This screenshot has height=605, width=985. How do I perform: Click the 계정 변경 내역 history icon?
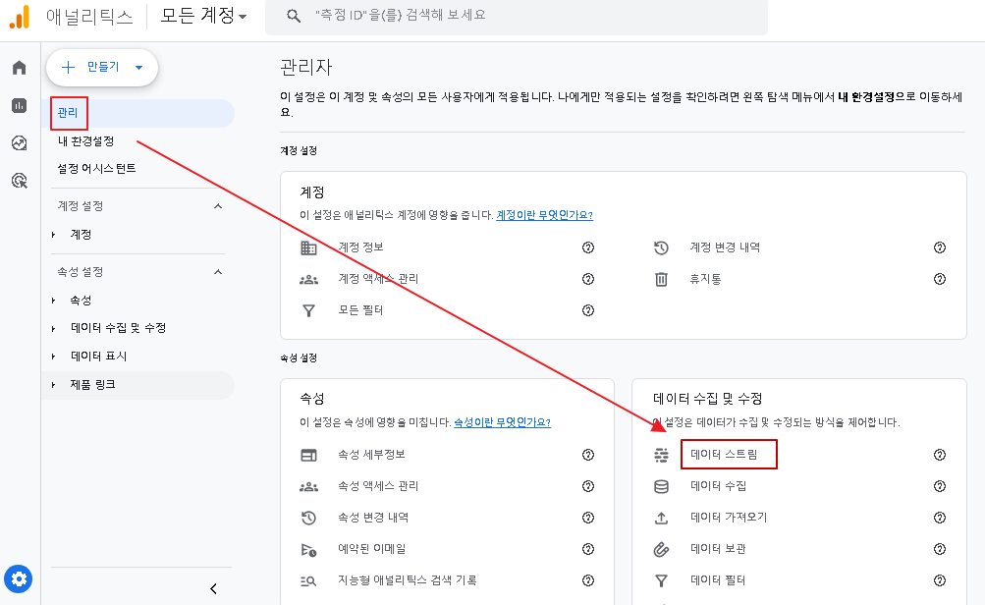pos(661,247)
